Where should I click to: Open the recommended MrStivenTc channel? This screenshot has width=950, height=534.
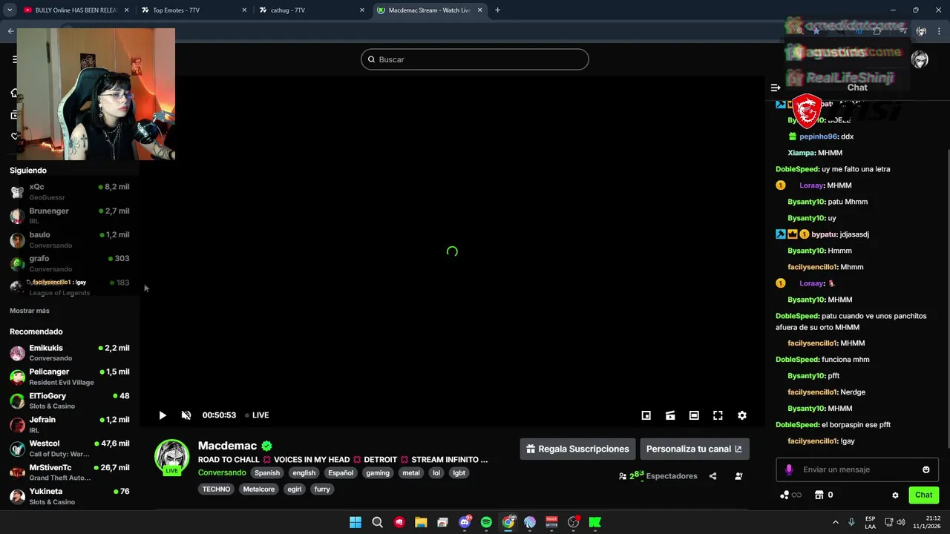(x=70, y=472)
